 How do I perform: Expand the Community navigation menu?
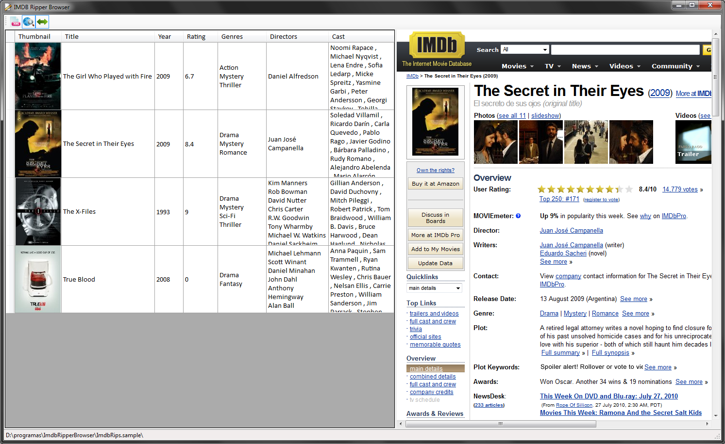(x=676, y=66)
